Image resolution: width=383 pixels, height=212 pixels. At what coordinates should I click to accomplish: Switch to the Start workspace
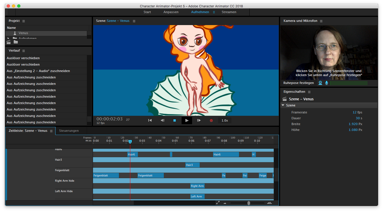click(x=147, y=12)
